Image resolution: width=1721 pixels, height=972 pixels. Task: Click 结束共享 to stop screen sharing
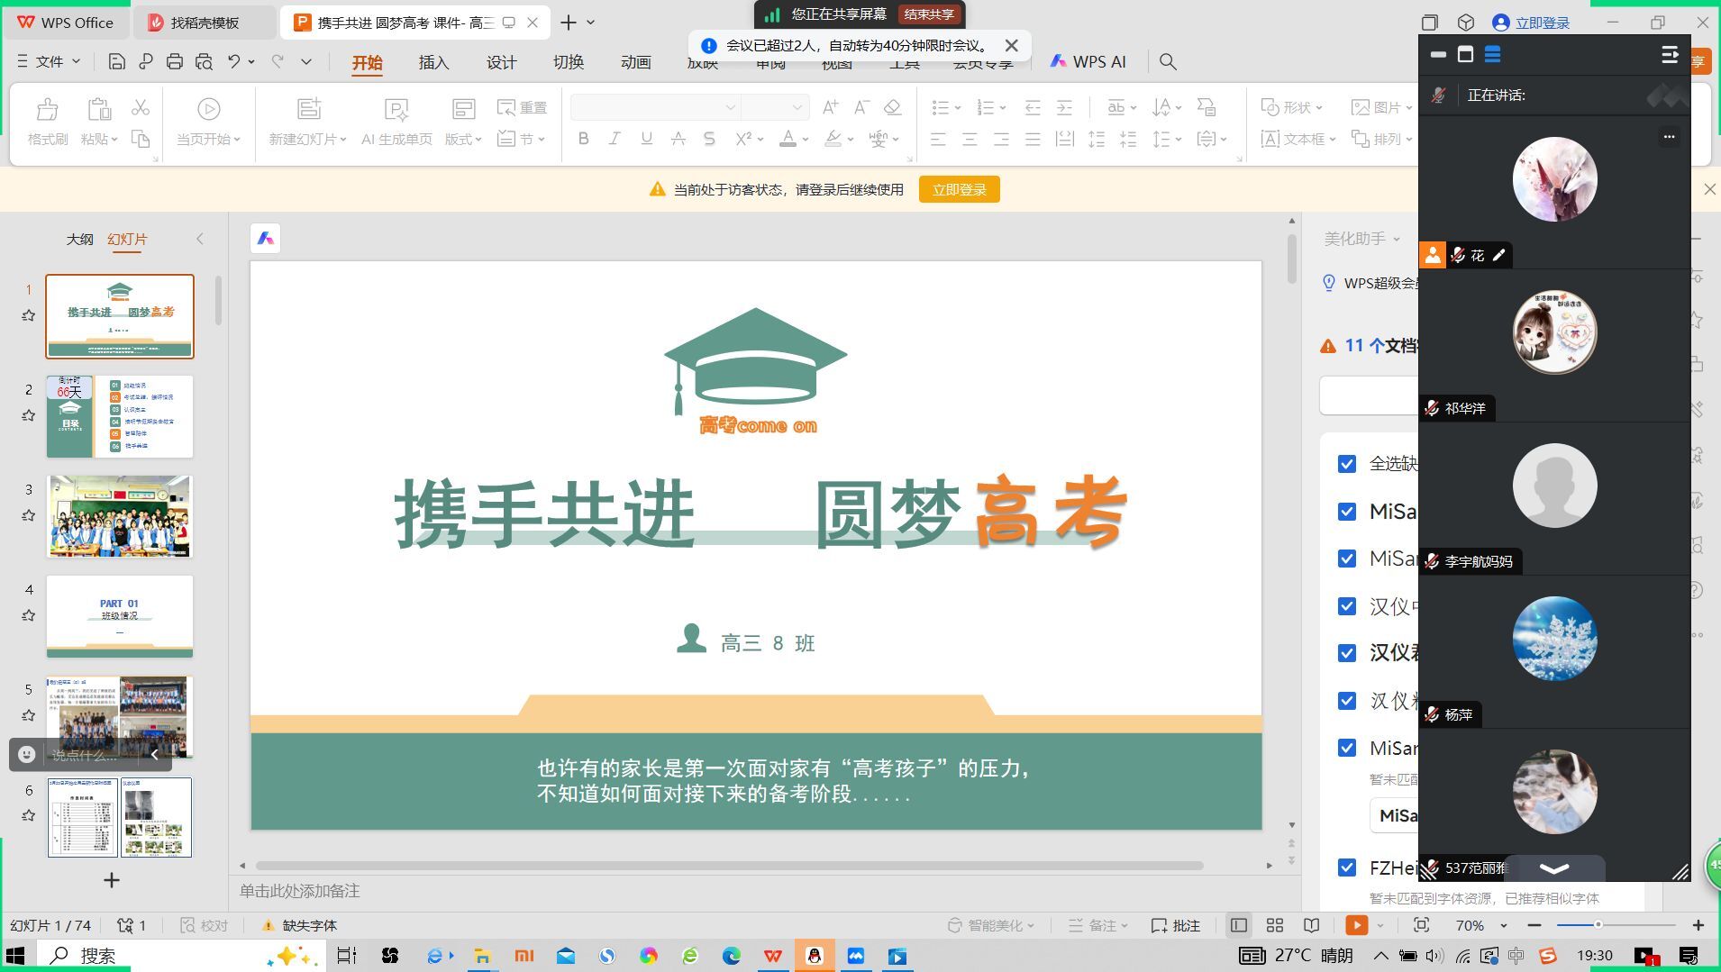click(x=929, y=14)
